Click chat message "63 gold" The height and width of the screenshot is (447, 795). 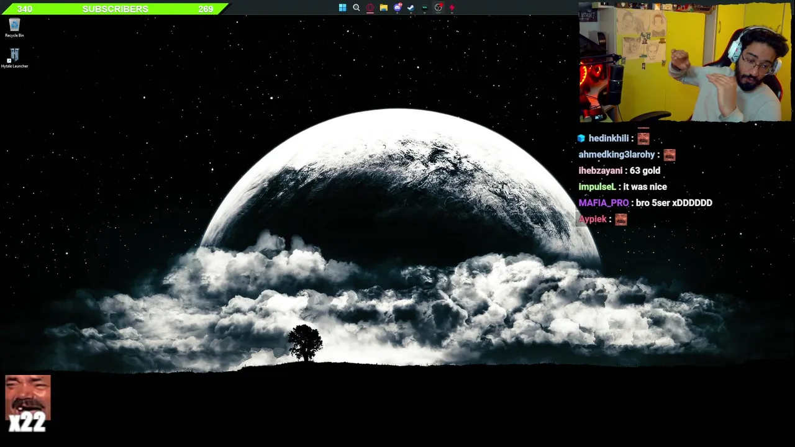click(645, 171)
